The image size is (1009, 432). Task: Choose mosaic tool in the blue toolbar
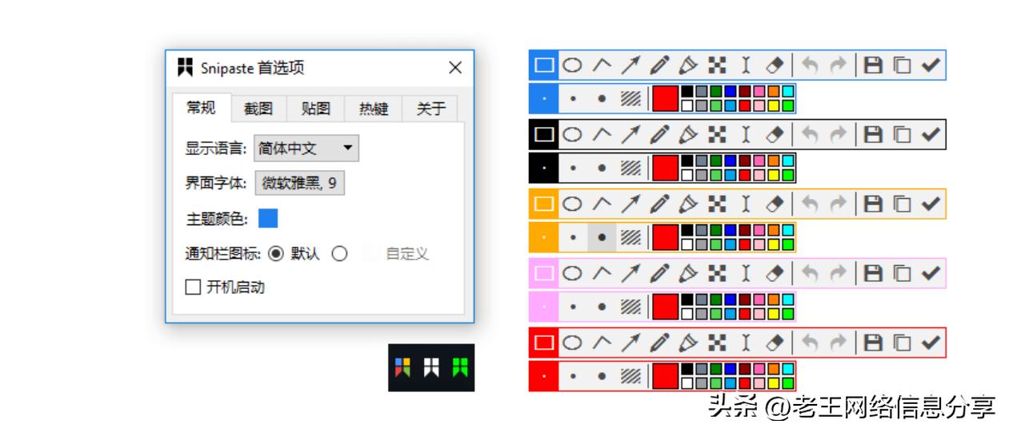(717, 65)
